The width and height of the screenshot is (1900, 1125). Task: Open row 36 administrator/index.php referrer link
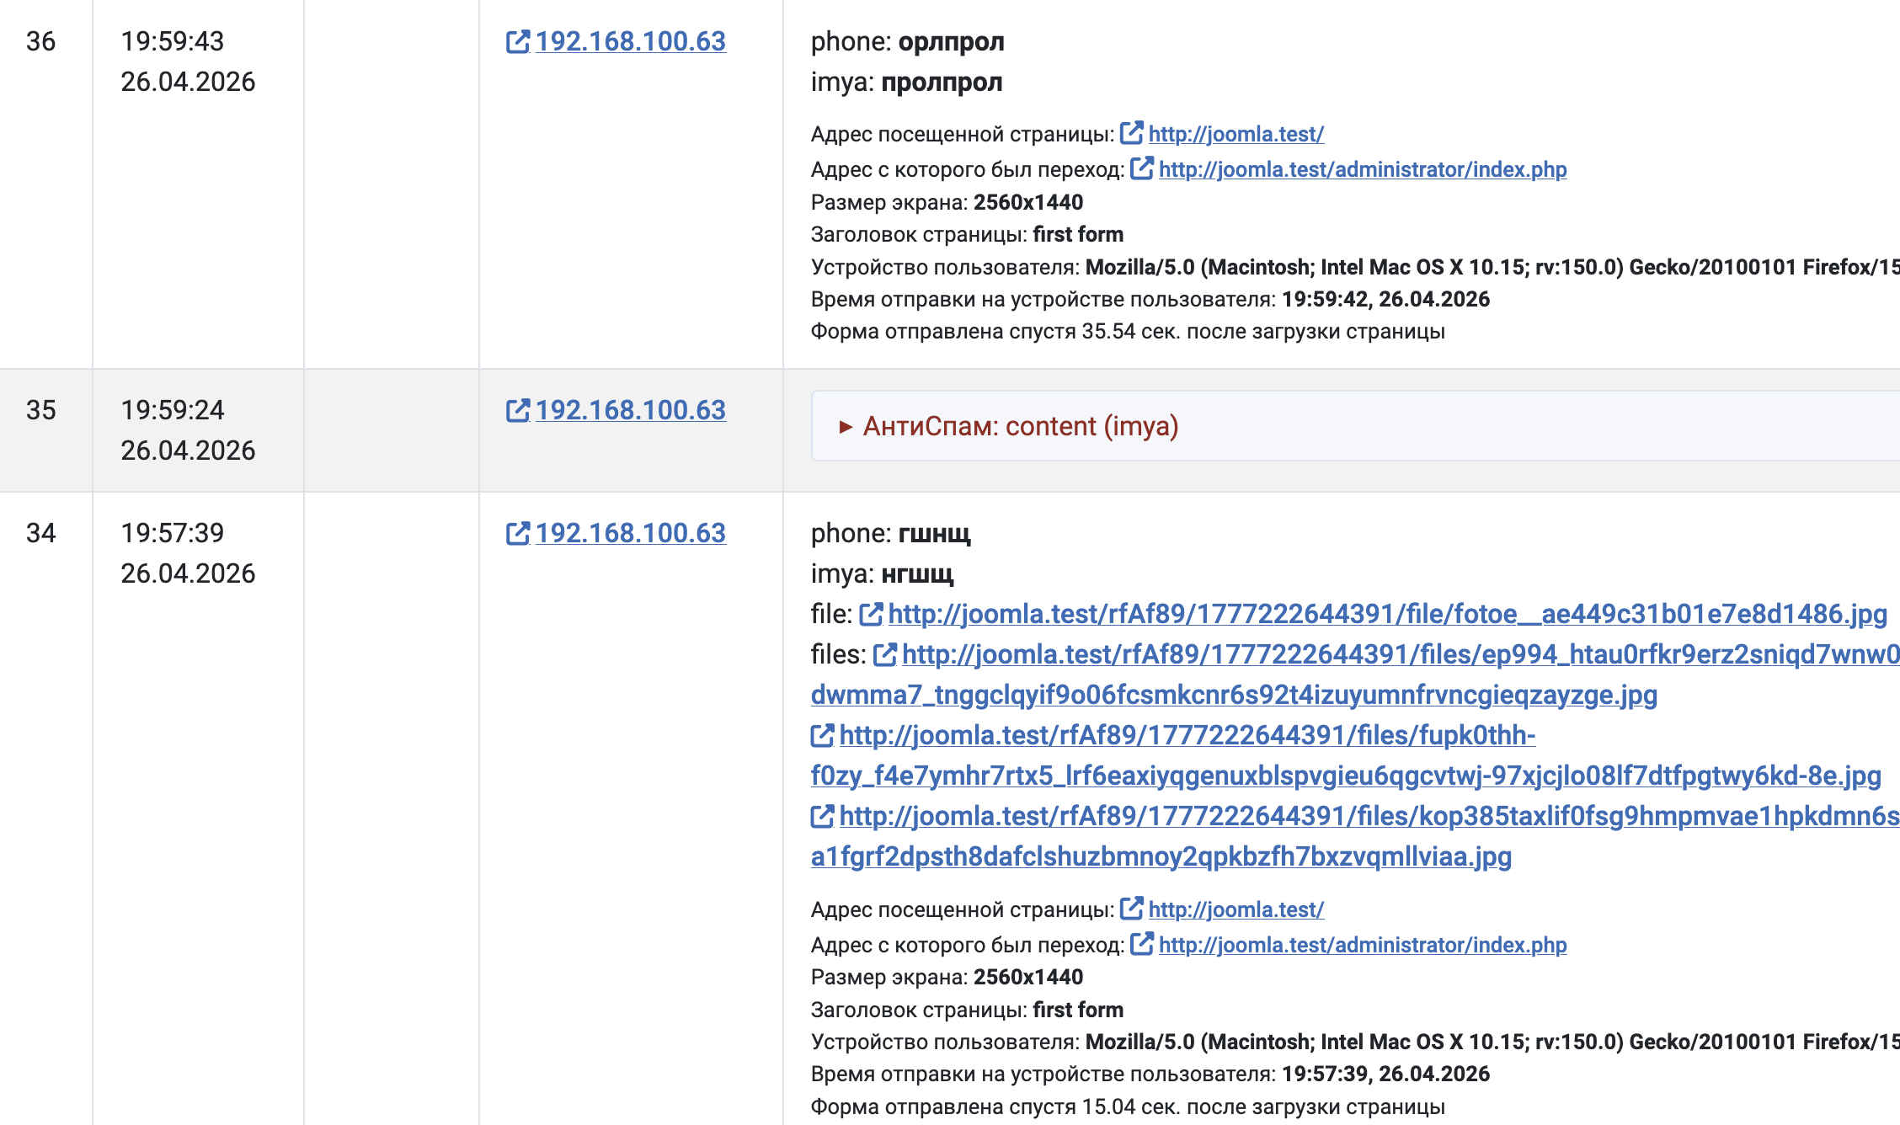(1362, 169)
